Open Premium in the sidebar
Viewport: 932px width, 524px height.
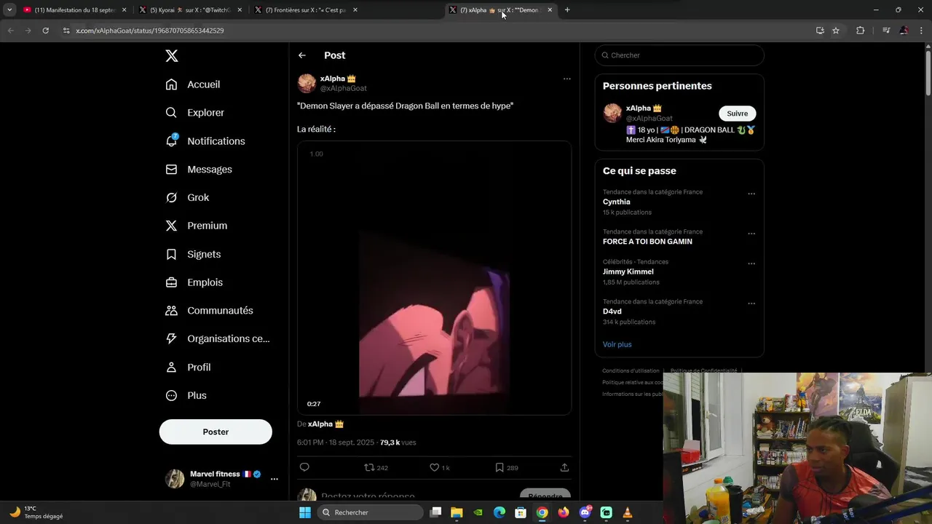pyautogui.click(x=197, y=226)
